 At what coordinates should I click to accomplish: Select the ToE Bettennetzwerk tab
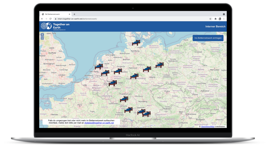(x=54, y=14)
